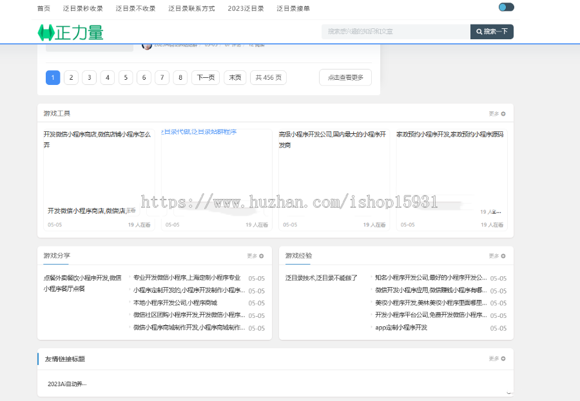Click the 下一页 next page button
Viewport: 580px width, 401px height.
pos(205,78)
